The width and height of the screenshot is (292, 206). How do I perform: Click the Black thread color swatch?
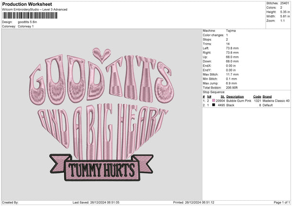[x=214, y=105]
